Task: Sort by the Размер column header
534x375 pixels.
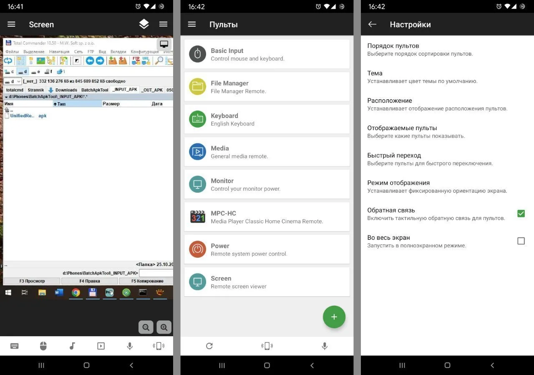Action: coord(126,104)
